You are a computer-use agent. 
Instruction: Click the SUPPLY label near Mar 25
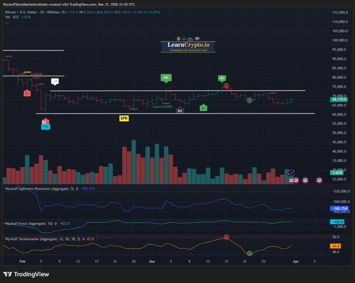click(272, 93)
